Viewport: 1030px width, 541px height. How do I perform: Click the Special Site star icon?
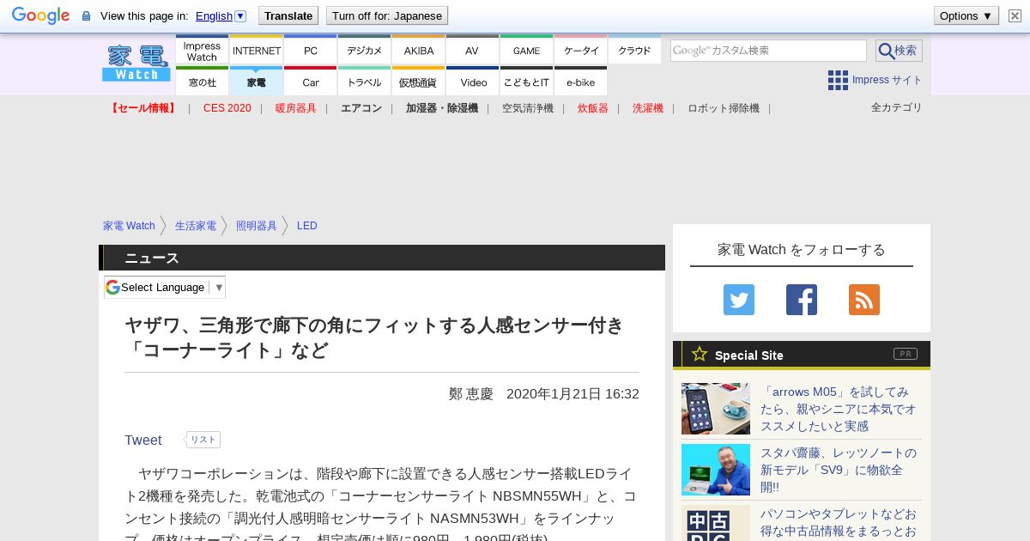point(700,354)
